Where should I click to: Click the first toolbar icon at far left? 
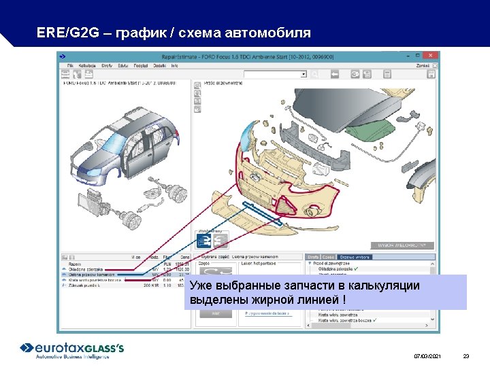point(65,74)
